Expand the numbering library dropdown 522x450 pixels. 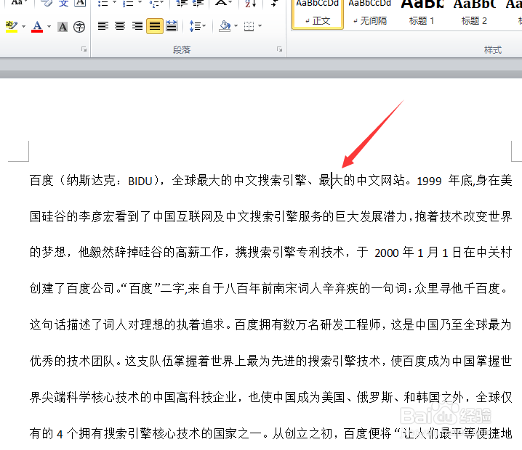(140, 3)
